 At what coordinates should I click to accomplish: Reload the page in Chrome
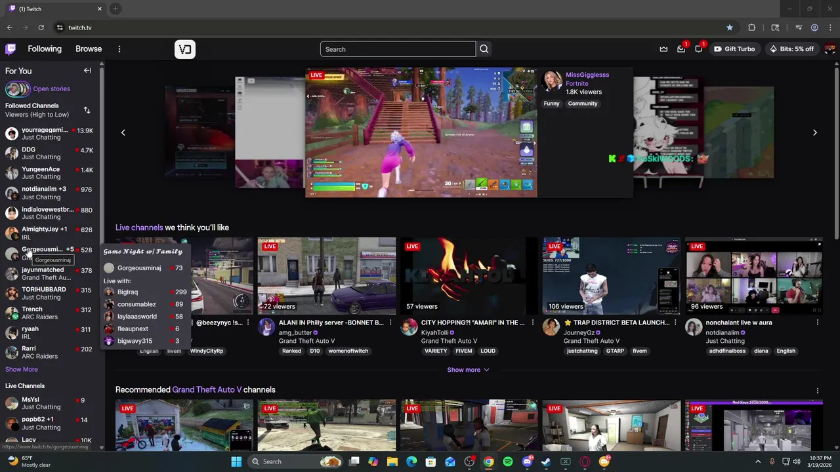coord(41,28)
